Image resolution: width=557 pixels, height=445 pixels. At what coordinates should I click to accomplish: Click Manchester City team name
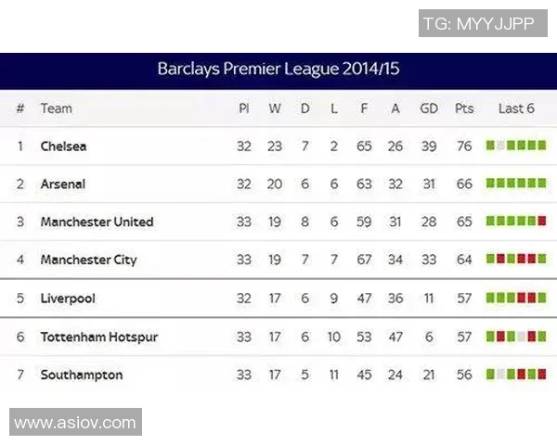pyautogui.click(x=88, y=261)
